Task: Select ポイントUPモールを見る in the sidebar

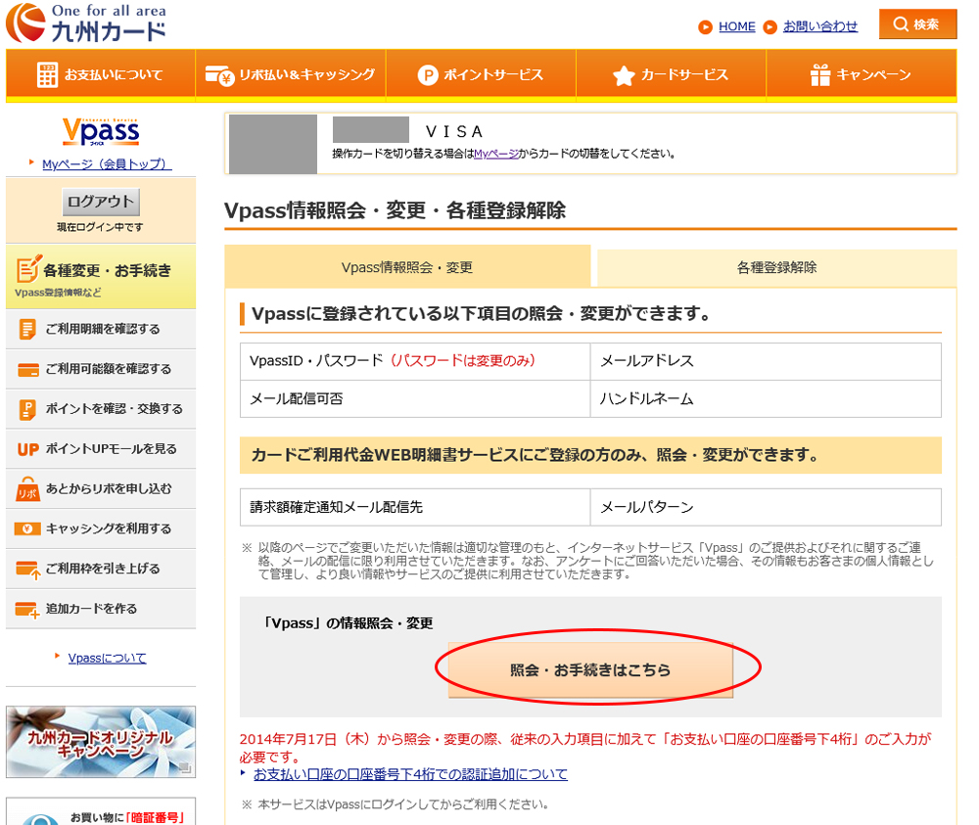Action: (x=101, y=448)
